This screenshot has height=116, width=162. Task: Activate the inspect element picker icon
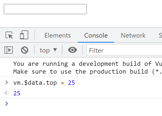[x=9, y=35]
